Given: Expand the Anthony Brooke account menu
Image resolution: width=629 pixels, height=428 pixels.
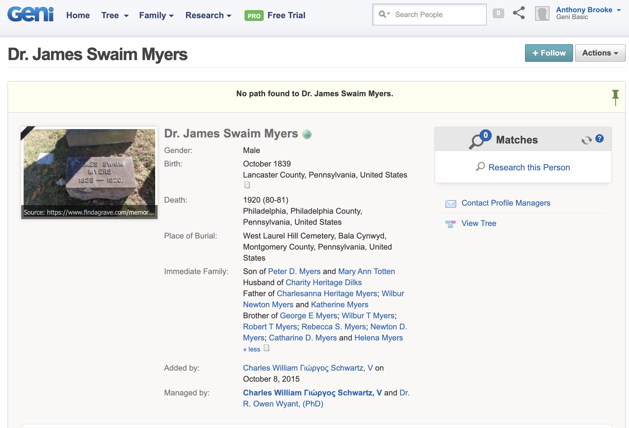Looking at the screenshot, I should click(588, 10).
